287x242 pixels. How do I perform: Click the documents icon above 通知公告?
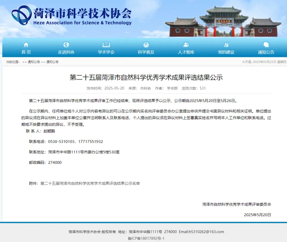[x=266, y=45]
